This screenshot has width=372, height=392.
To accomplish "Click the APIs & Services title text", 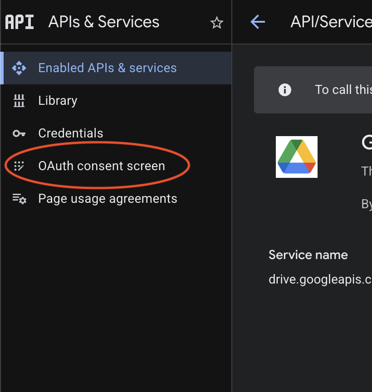I will pos(103,22).
